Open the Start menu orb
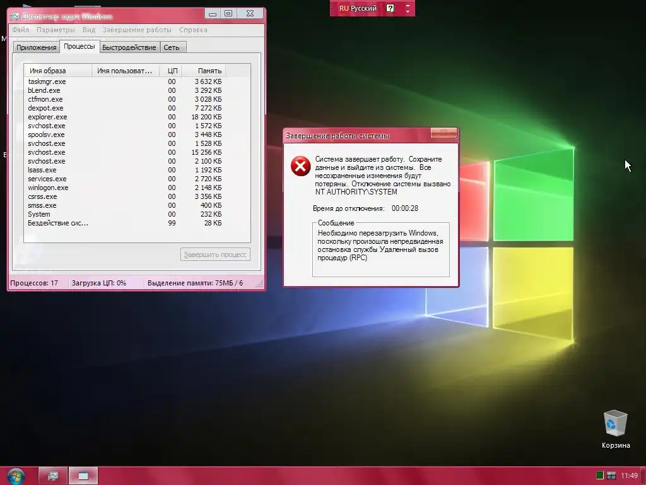646x485 pixels. 16,476
